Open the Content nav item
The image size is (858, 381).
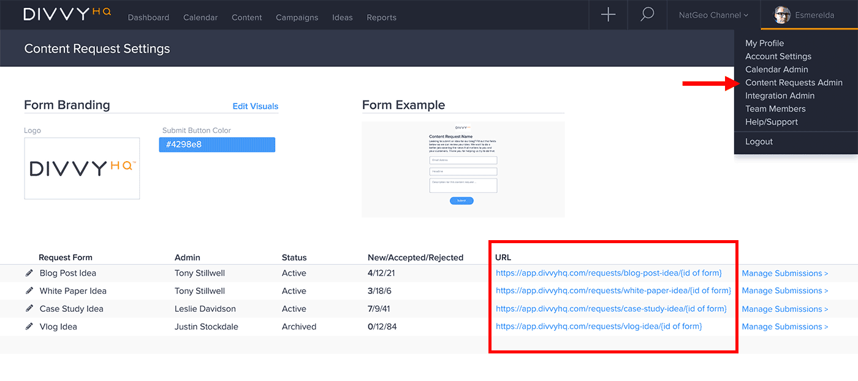[247, 17]
